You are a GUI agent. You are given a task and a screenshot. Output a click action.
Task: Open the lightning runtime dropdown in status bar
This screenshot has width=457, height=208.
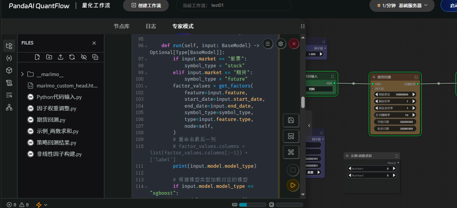click(42, 205)
